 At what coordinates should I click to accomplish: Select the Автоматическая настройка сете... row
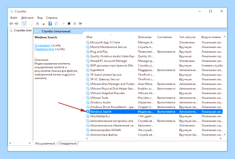tap(154, 121)
